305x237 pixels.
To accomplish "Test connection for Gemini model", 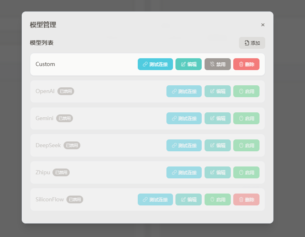I will [184, 118].
